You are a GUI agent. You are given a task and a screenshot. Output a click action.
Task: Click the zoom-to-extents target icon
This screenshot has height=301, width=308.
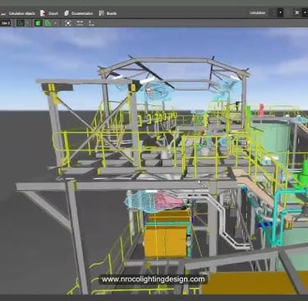click(68, 23)
